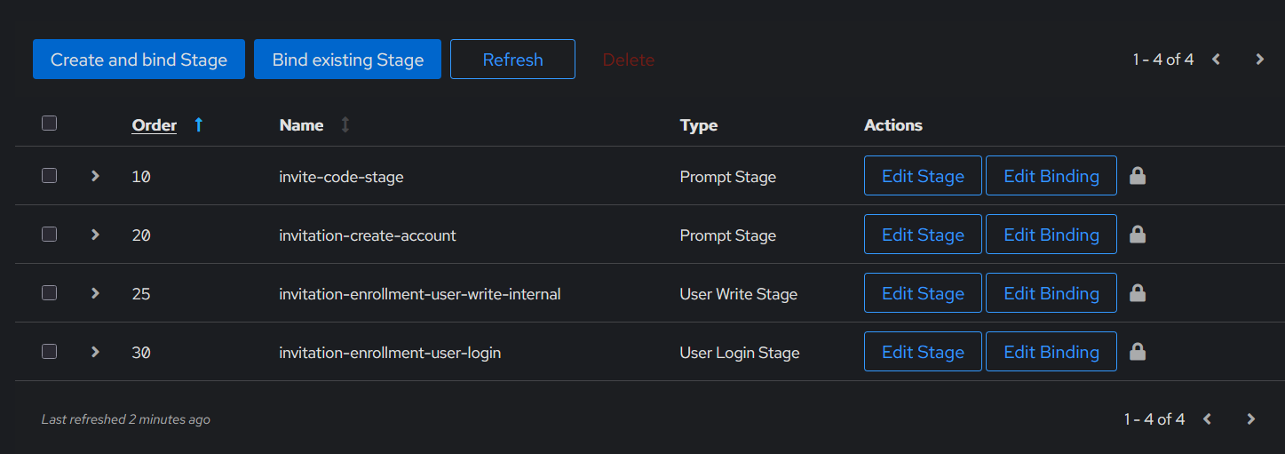1285x454 pixels.
Task: Go to previous page using bottom pagination arrow
Action: [x=1208, y=418]
